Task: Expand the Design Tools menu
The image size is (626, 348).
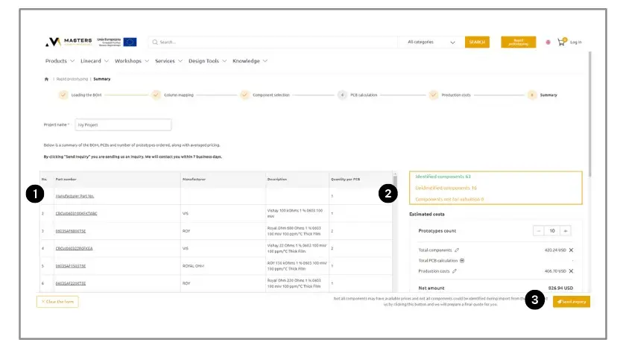Action: pyautogui.click(x=207, y=61)
